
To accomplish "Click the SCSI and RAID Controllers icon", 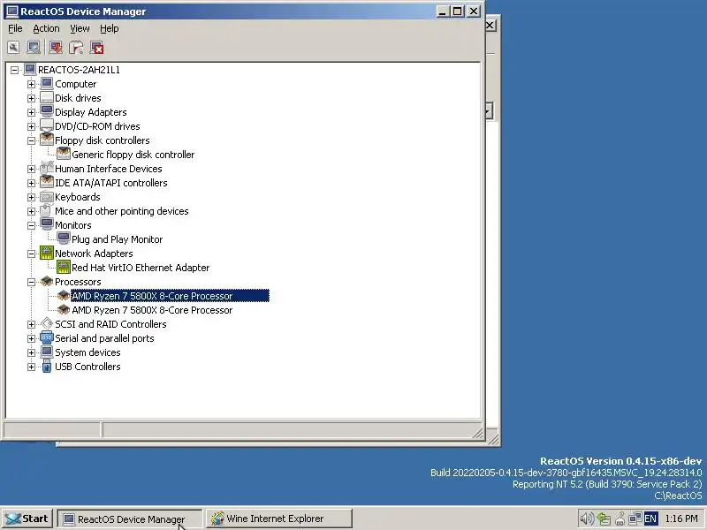I will click(47, 323).
